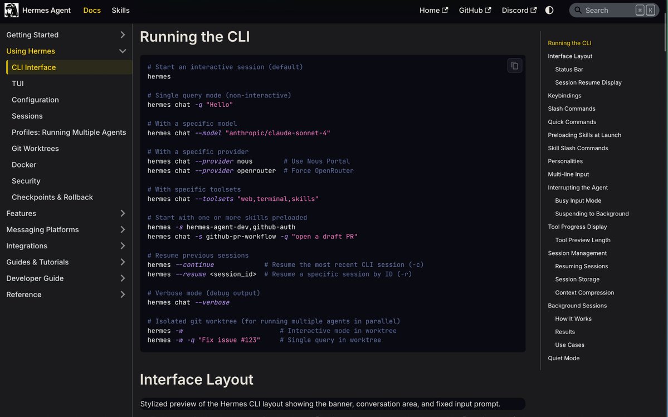
Task: Jump to How It Works
Action: 573,318
